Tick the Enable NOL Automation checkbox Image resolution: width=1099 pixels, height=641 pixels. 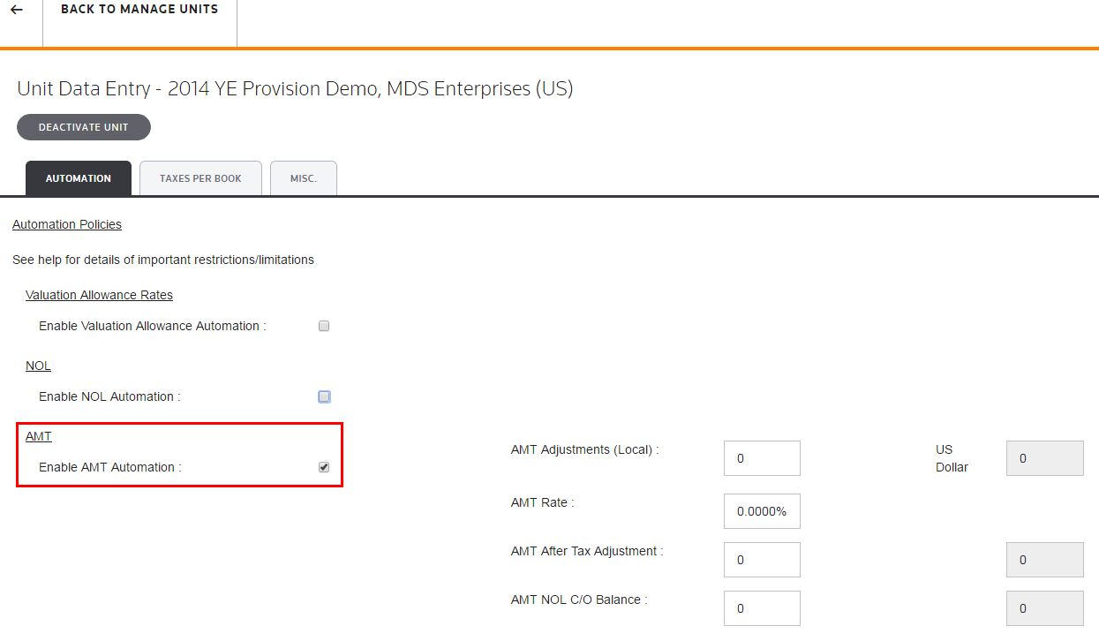(x=324, y=396)
